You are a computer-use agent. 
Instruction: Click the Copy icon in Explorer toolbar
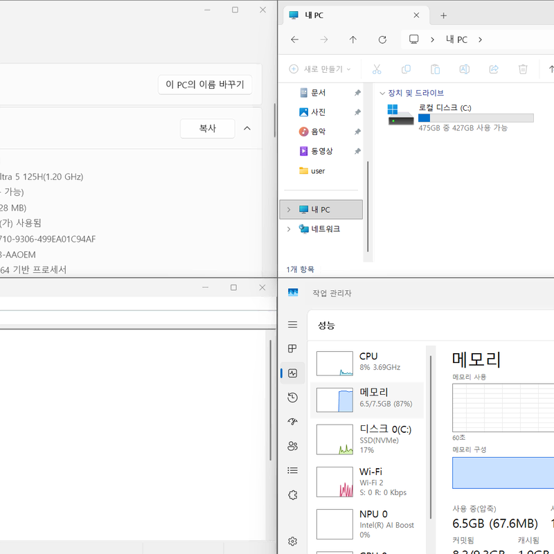pos(406,69)
